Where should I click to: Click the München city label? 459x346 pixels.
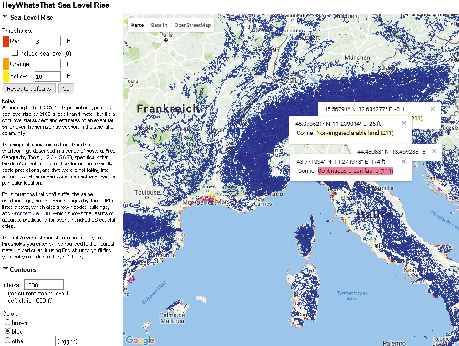[x=357, y=57]
